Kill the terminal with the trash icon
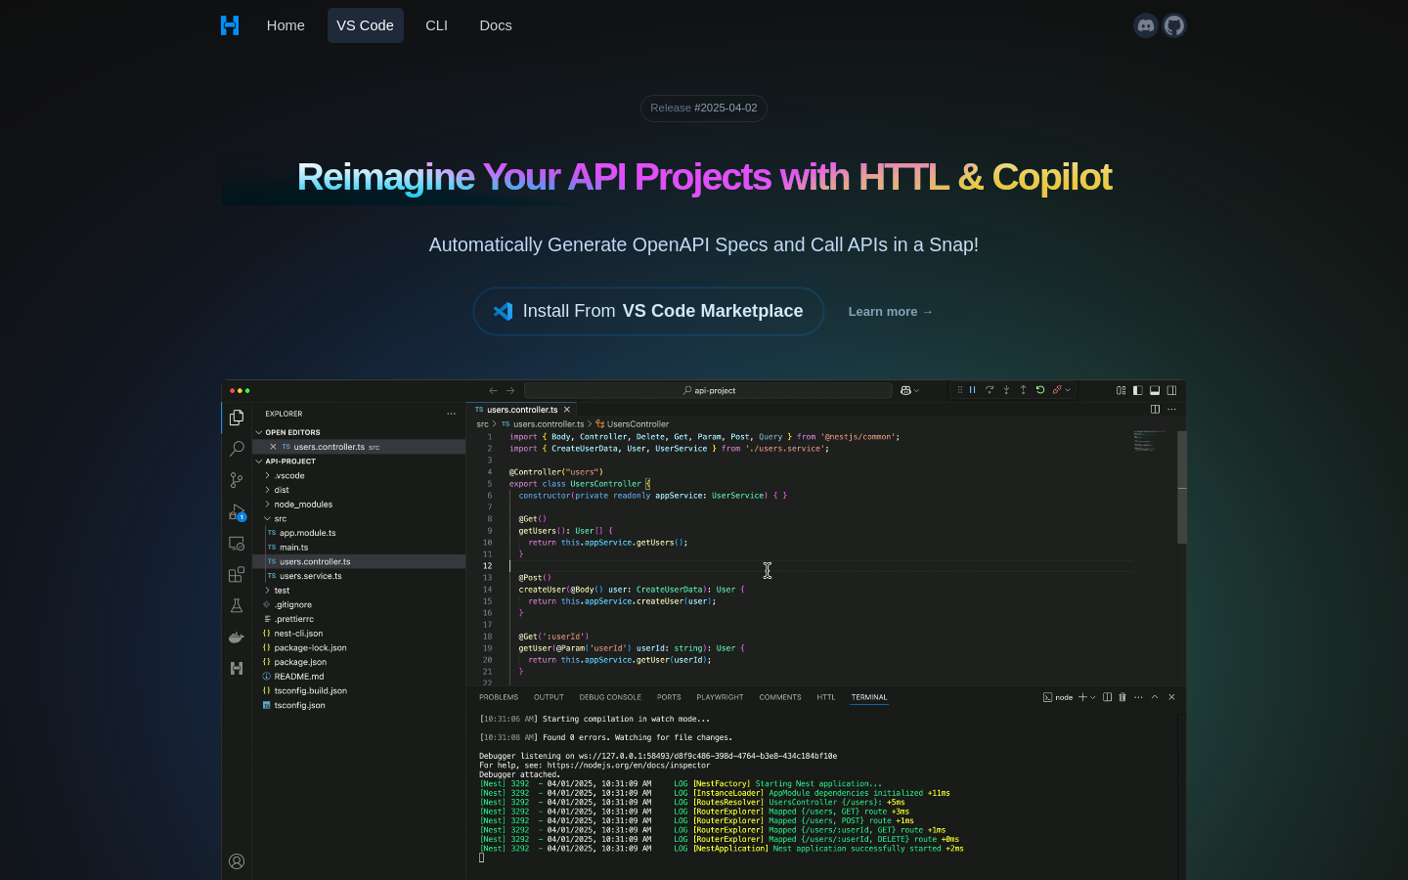This screenshot has width=1408, height=880. click(x=1122, y=697)
